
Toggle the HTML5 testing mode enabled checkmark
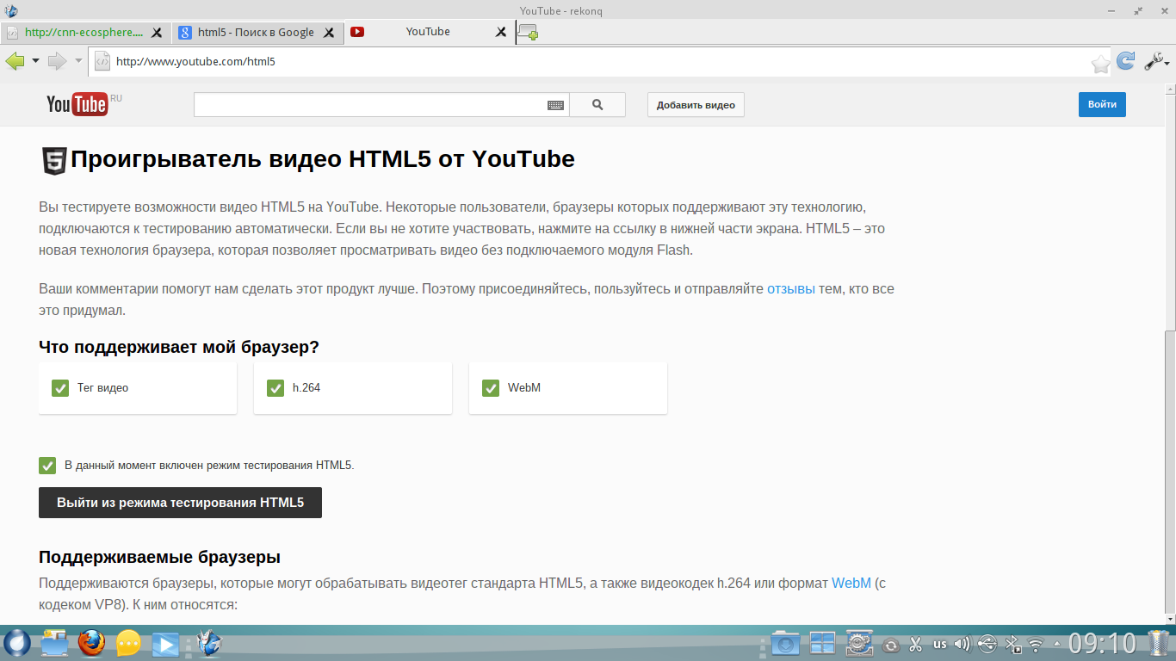pos(47,466)
